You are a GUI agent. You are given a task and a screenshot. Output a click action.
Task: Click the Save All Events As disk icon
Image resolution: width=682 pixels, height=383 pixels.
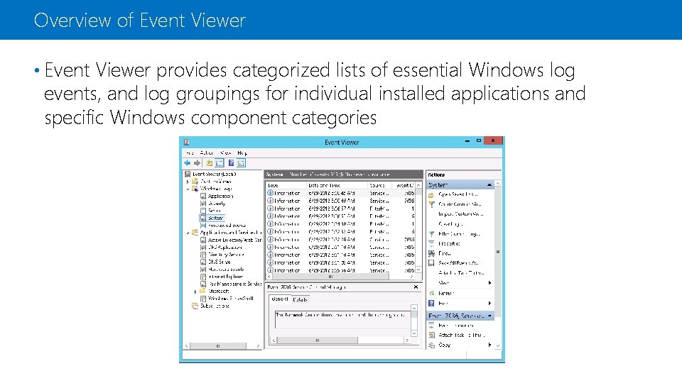(431, 263)
